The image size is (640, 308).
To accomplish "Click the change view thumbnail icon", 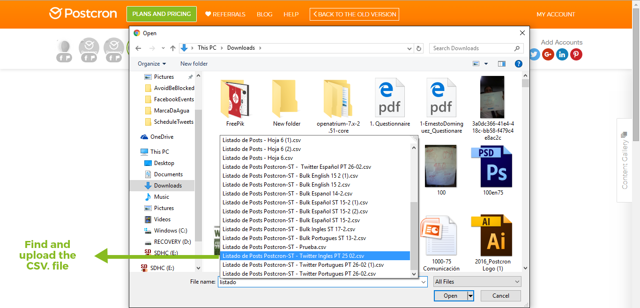I will 475,63.
